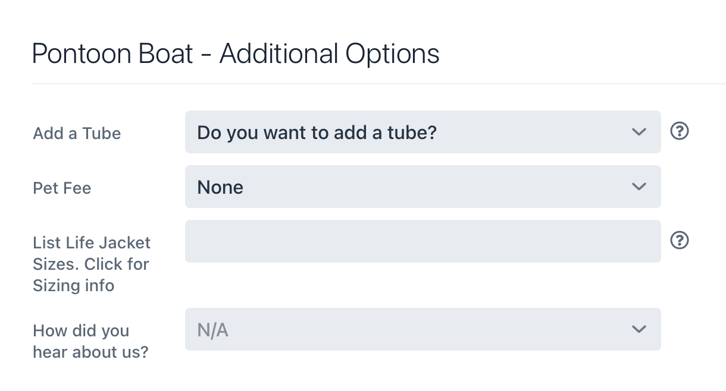Click the Pet Fee label

(x=62, y=188)
